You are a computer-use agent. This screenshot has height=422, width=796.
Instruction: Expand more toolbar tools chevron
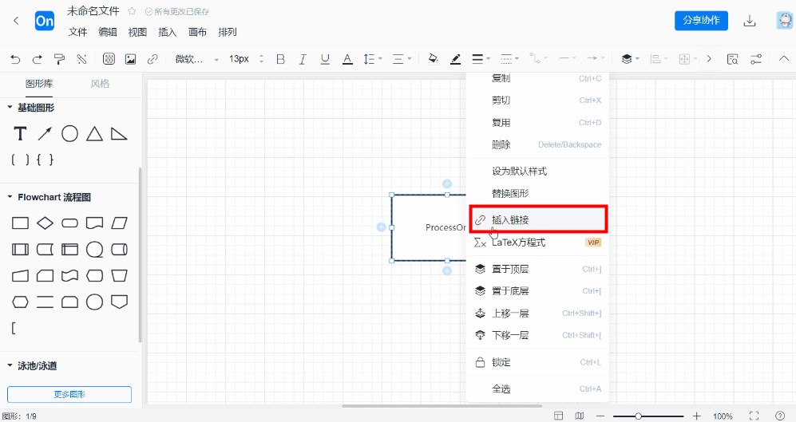pos(709,59)
